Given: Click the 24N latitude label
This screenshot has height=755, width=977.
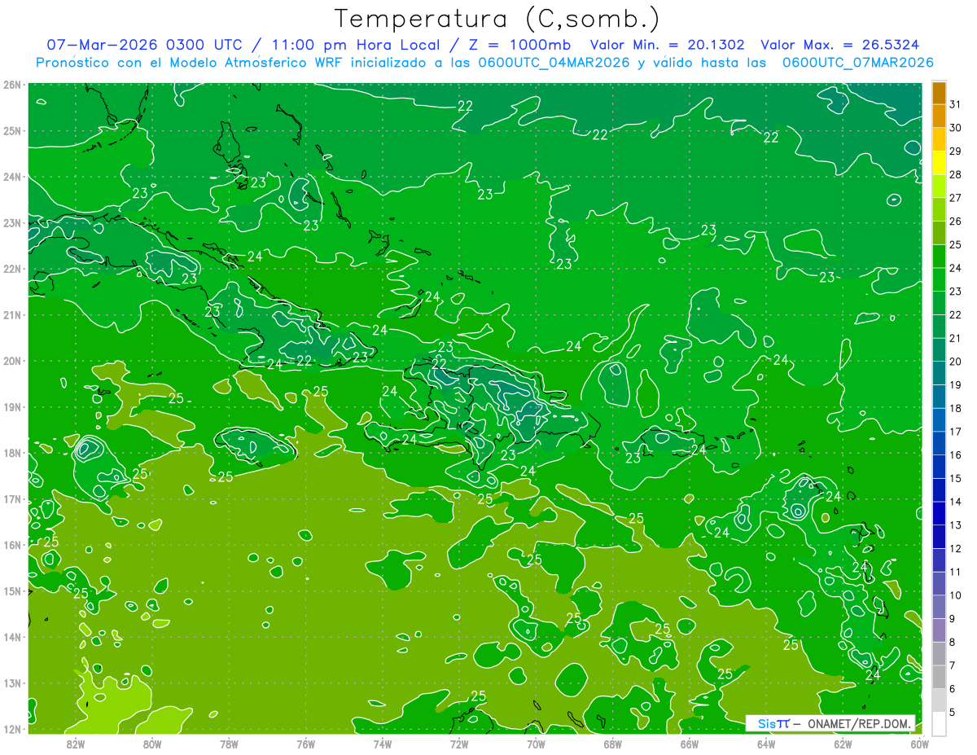Looking at the screenshot, I should [13, 177].
